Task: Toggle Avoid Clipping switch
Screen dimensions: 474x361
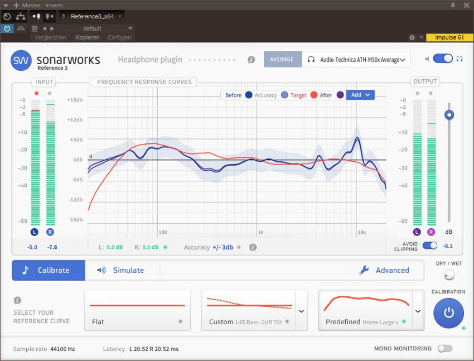Action: [430, 246]
